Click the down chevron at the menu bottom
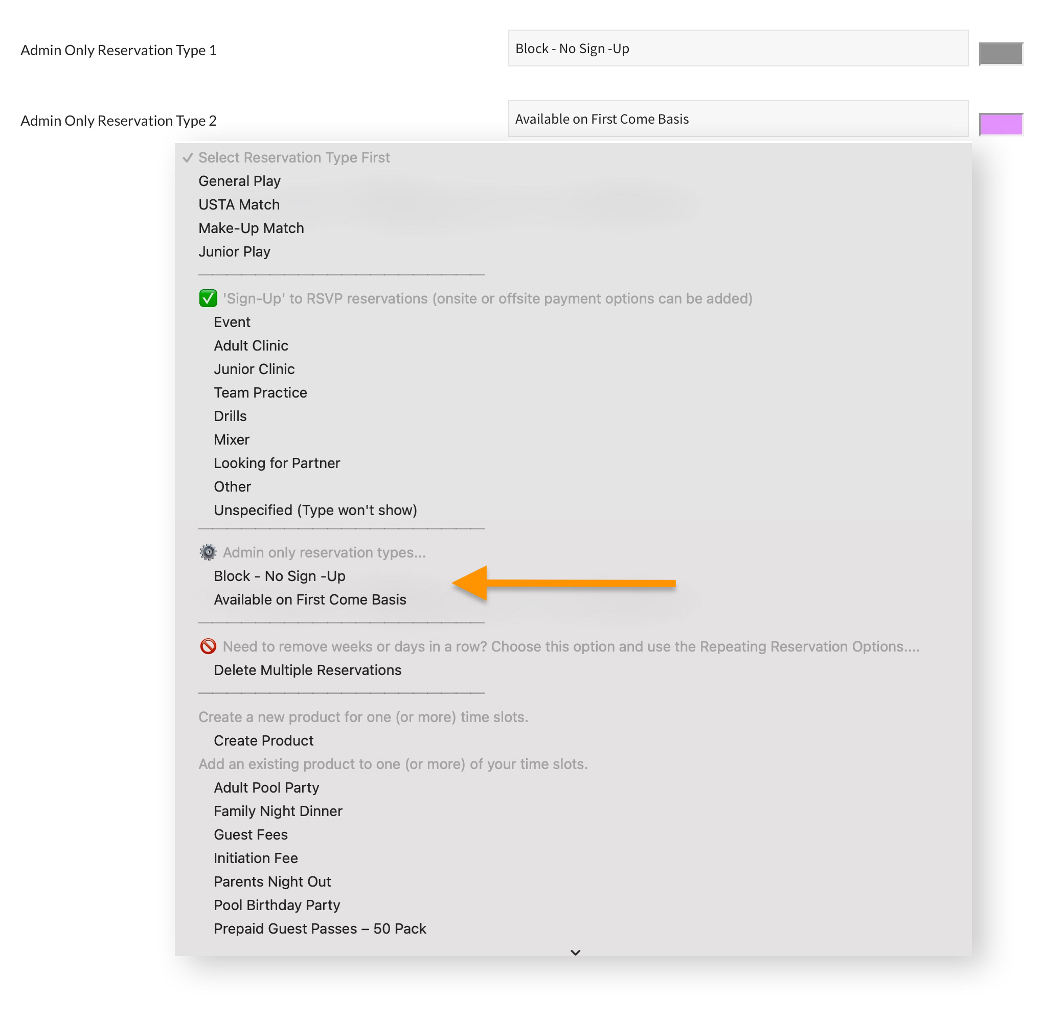Screen dimensions: 1044x1022 pyautogui.click(x=575, y=952)
